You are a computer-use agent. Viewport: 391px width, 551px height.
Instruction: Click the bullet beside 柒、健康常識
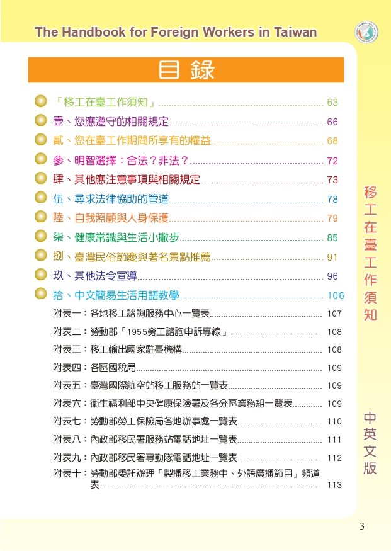41,236
